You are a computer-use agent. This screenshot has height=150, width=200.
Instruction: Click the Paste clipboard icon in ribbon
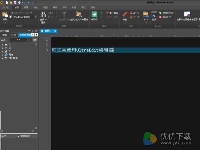pos(5,14)
